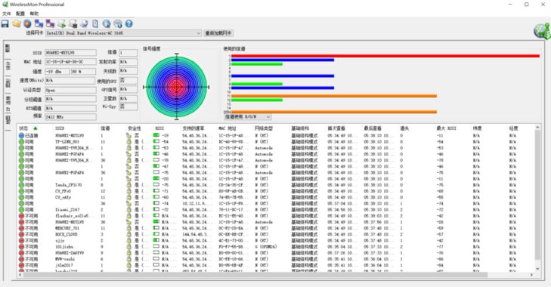Click the SSID column header
551x287 pixels.
(x=60, y=128)
